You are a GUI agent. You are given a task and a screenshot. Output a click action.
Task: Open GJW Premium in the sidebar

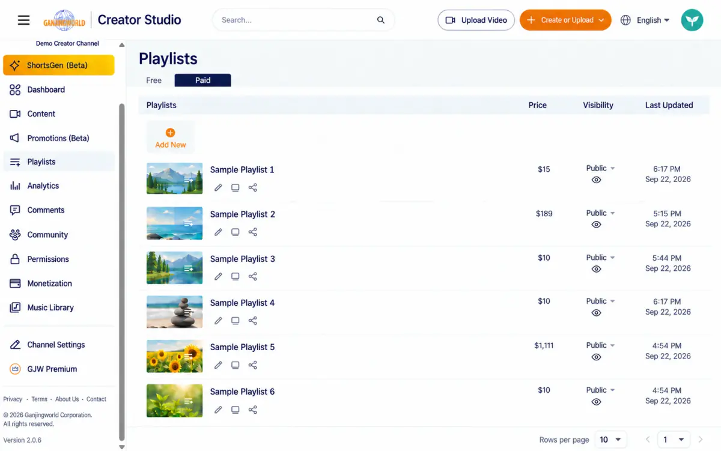pos(59,369)
